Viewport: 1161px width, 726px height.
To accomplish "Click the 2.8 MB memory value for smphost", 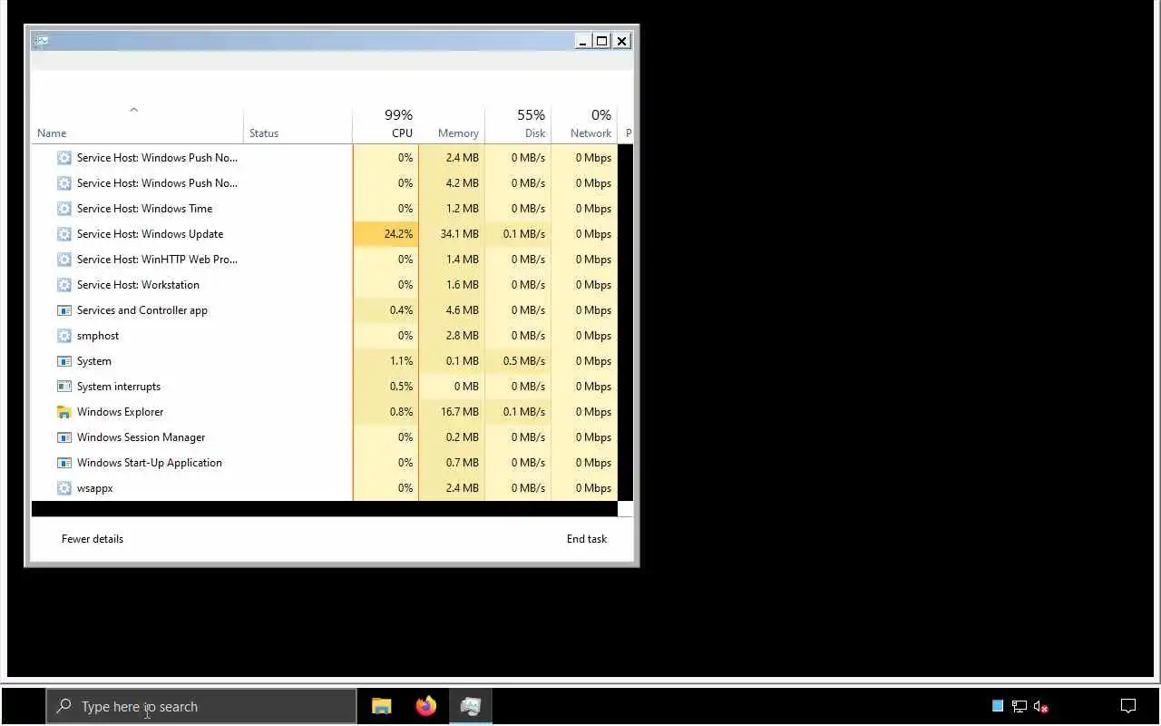I will point(463,336).
